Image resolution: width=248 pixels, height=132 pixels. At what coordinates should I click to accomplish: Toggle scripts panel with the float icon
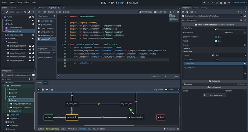pos(178,12)
